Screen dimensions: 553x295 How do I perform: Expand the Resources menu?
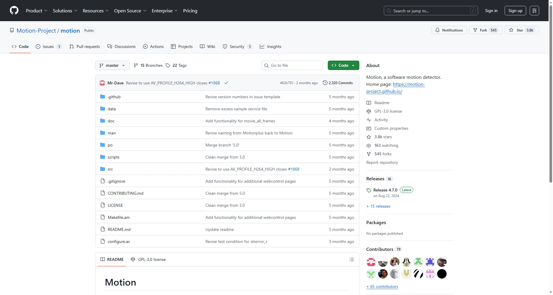(96, 11)
